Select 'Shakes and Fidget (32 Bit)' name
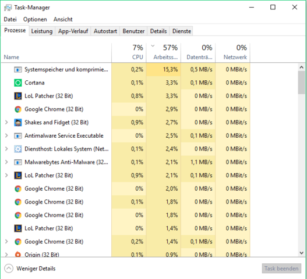The image size is (307, 279). [57, 123]
